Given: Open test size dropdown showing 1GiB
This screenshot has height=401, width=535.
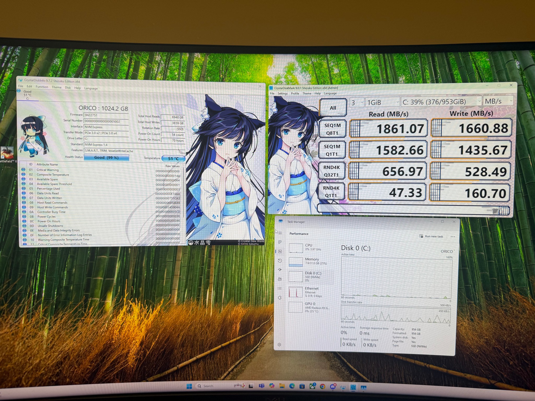Looking at the screenshot, I should tap(382, 102).
